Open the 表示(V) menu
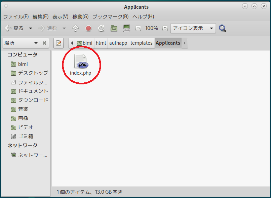Screen dimensions: 271x198 pyautogui.click(x=60, y=16)
